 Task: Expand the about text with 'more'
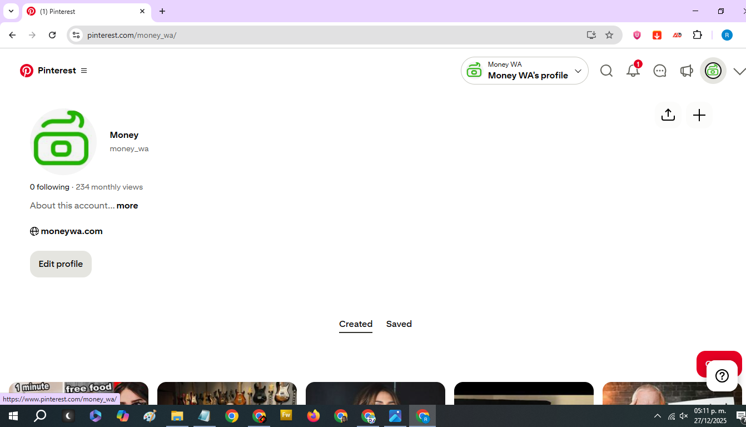click(127, 206)
